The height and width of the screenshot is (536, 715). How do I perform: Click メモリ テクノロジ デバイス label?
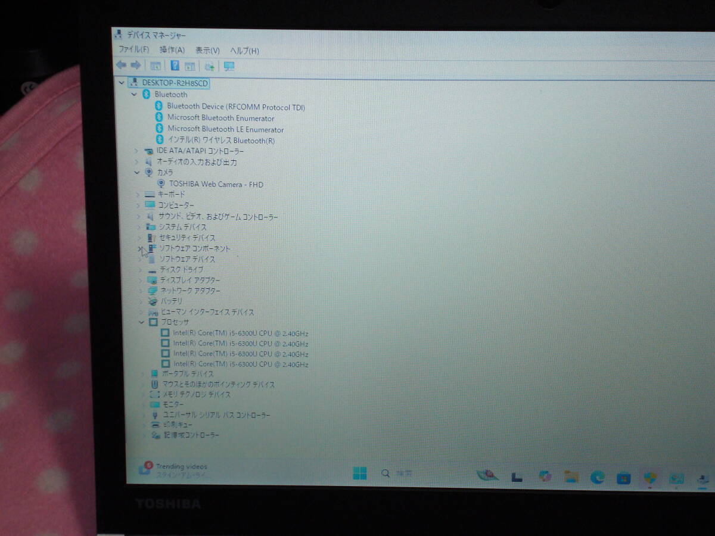[x=197, y=394]
